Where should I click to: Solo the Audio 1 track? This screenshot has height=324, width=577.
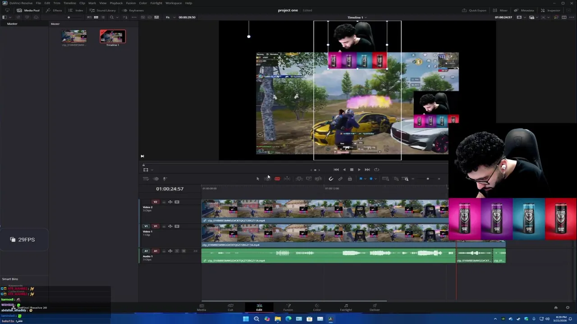(177, 251)
